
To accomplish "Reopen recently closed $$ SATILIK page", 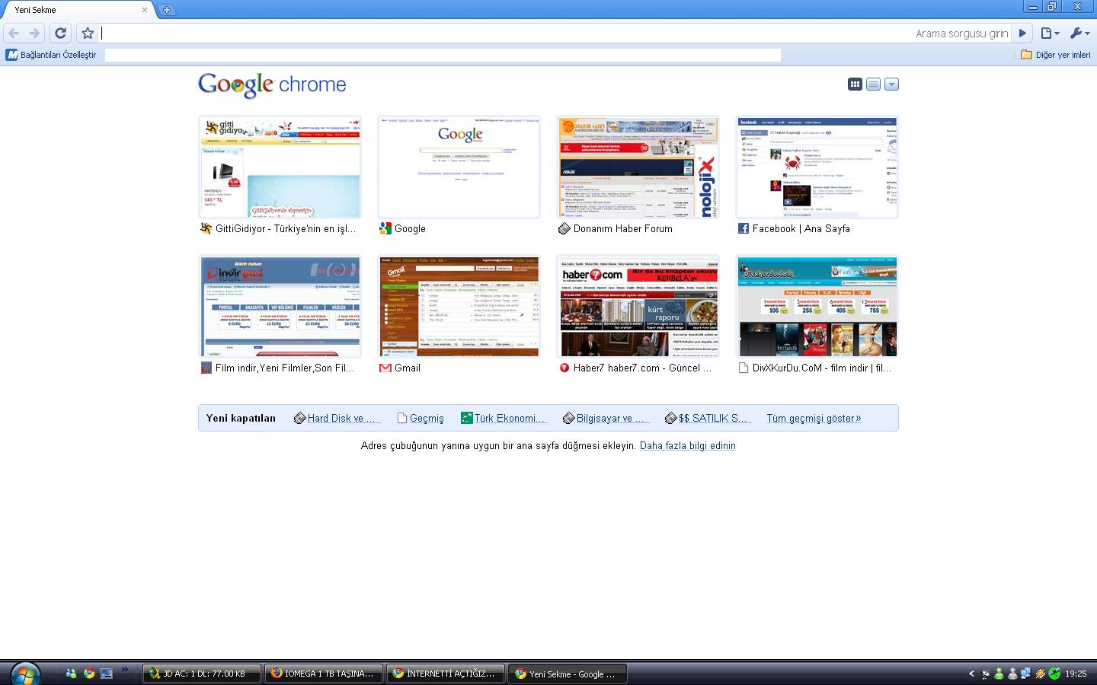I will pos(708,418).
